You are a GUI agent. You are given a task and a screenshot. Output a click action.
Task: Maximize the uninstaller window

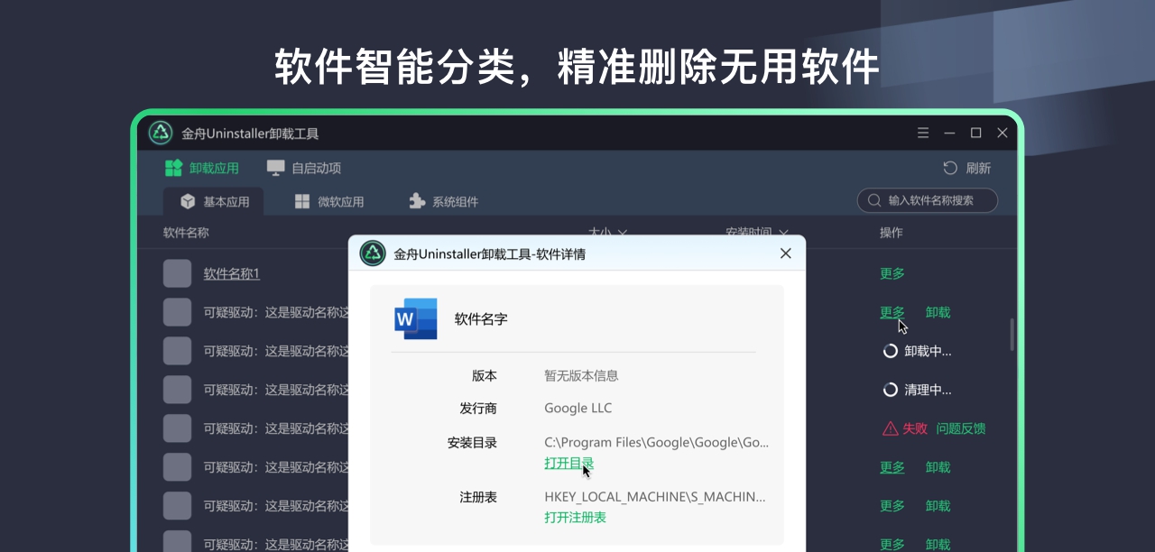click(975, 133)
